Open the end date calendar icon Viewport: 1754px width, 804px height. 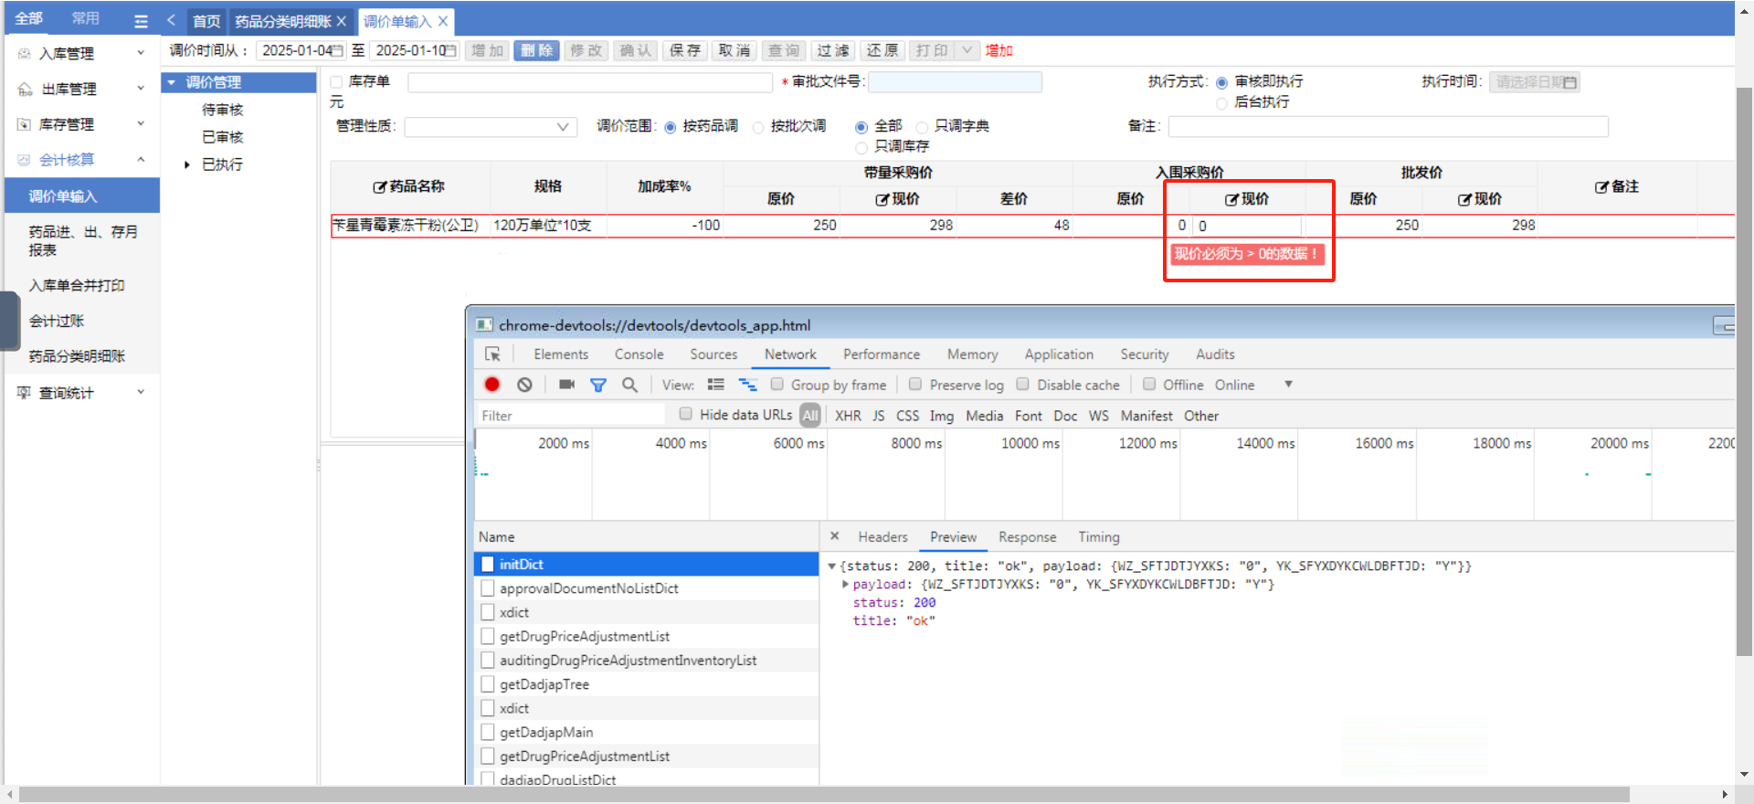pyautogui.click(x=450, y=51)
